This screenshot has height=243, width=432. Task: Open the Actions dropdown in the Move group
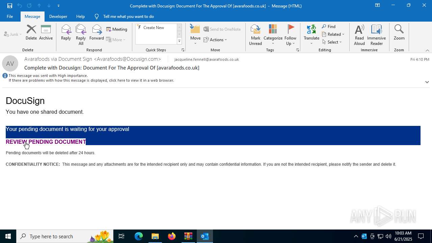(215, 39)
